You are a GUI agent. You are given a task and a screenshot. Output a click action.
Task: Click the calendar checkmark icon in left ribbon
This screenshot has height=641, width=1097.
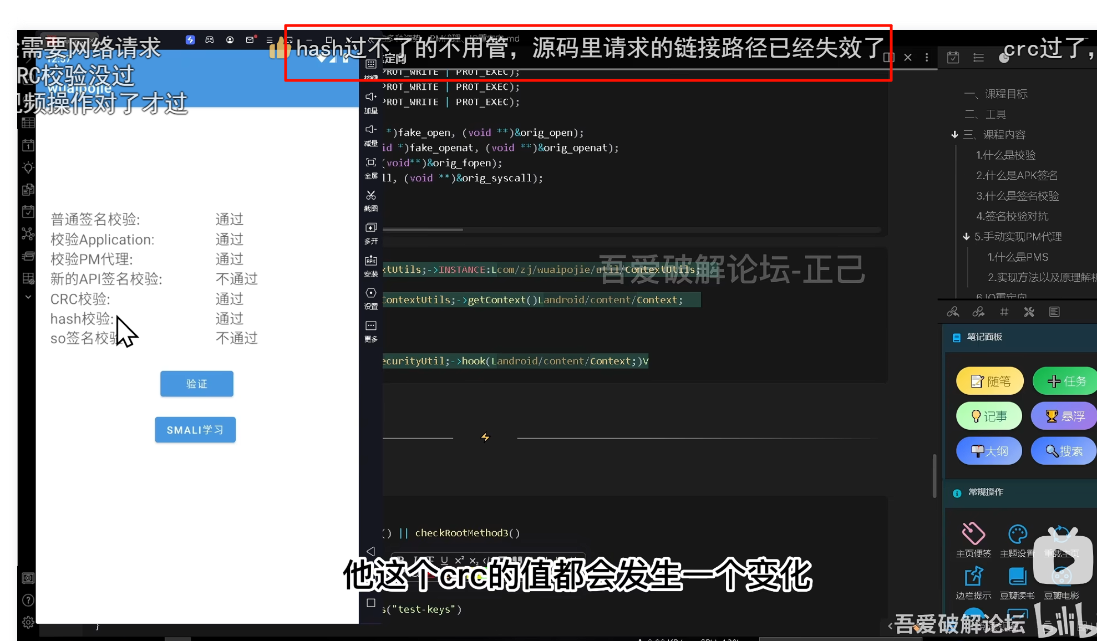(28, 212)
